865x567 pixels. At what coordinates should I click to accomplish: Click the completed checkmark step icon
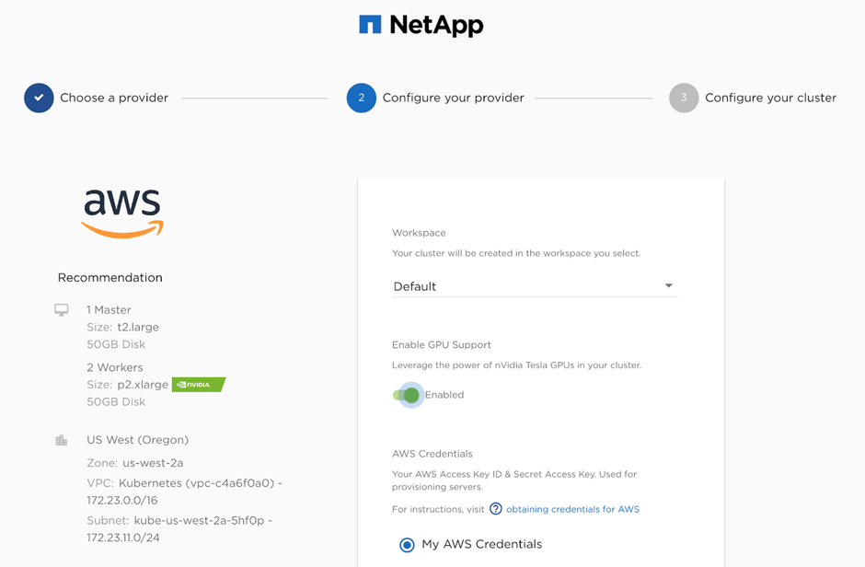39,98
